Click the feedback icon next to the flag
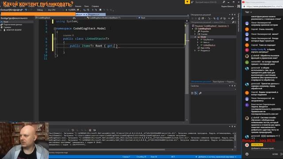The height and width of the screenshot is (159, 283). pos(192,2)
